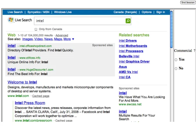Tick the Only from Canada checkbox

click(36, 29)
